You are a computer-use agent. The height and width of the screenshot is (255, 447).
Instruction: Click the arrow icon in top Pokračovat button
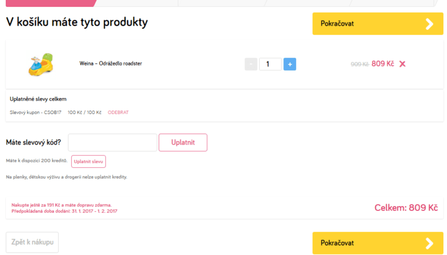429,24
